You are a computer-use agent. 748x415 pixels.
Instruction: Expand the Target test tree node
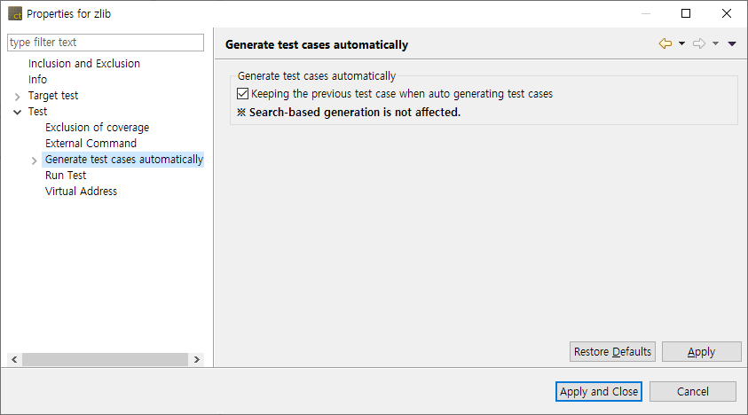[x=18, y=96]
